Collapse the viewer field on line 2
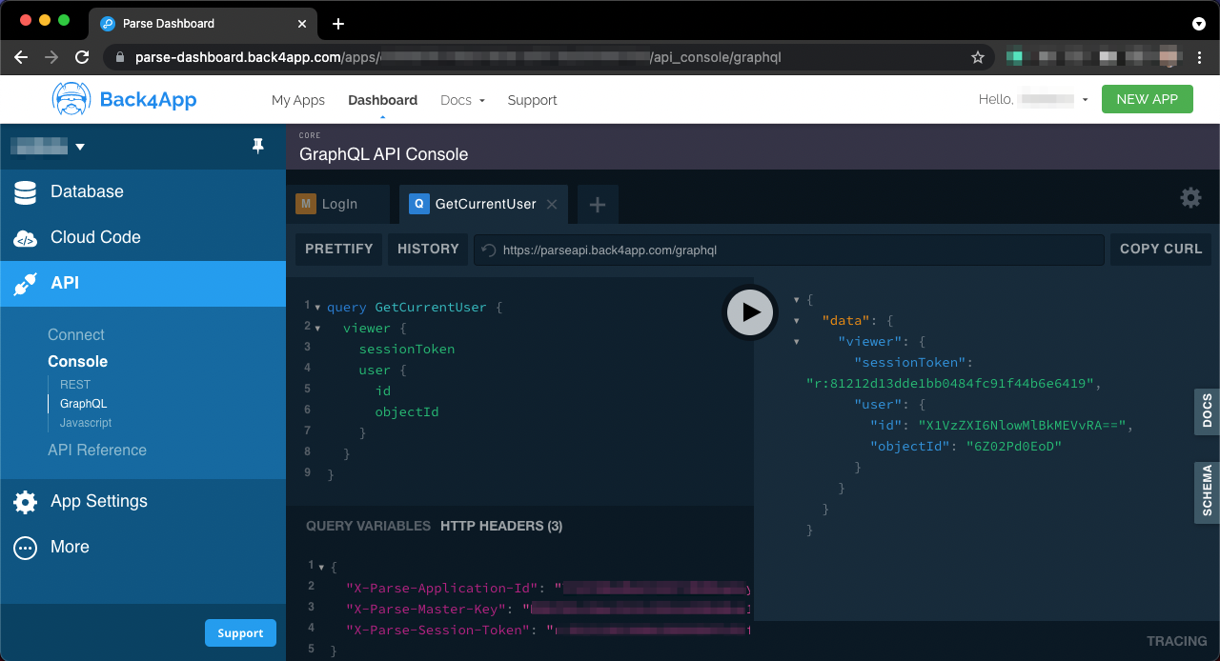Screen dimensions: 1220x661 pyautogui.click(x=317, y=328)
